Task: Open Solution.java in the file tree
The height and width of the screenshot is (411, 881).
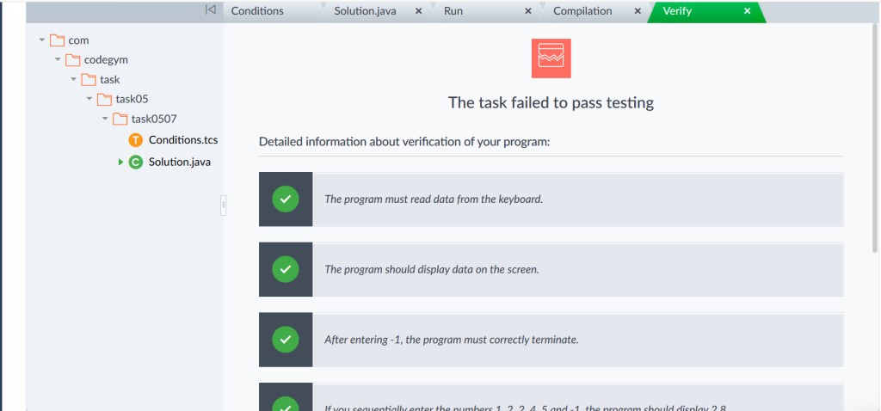Action: tap(180, 163)
